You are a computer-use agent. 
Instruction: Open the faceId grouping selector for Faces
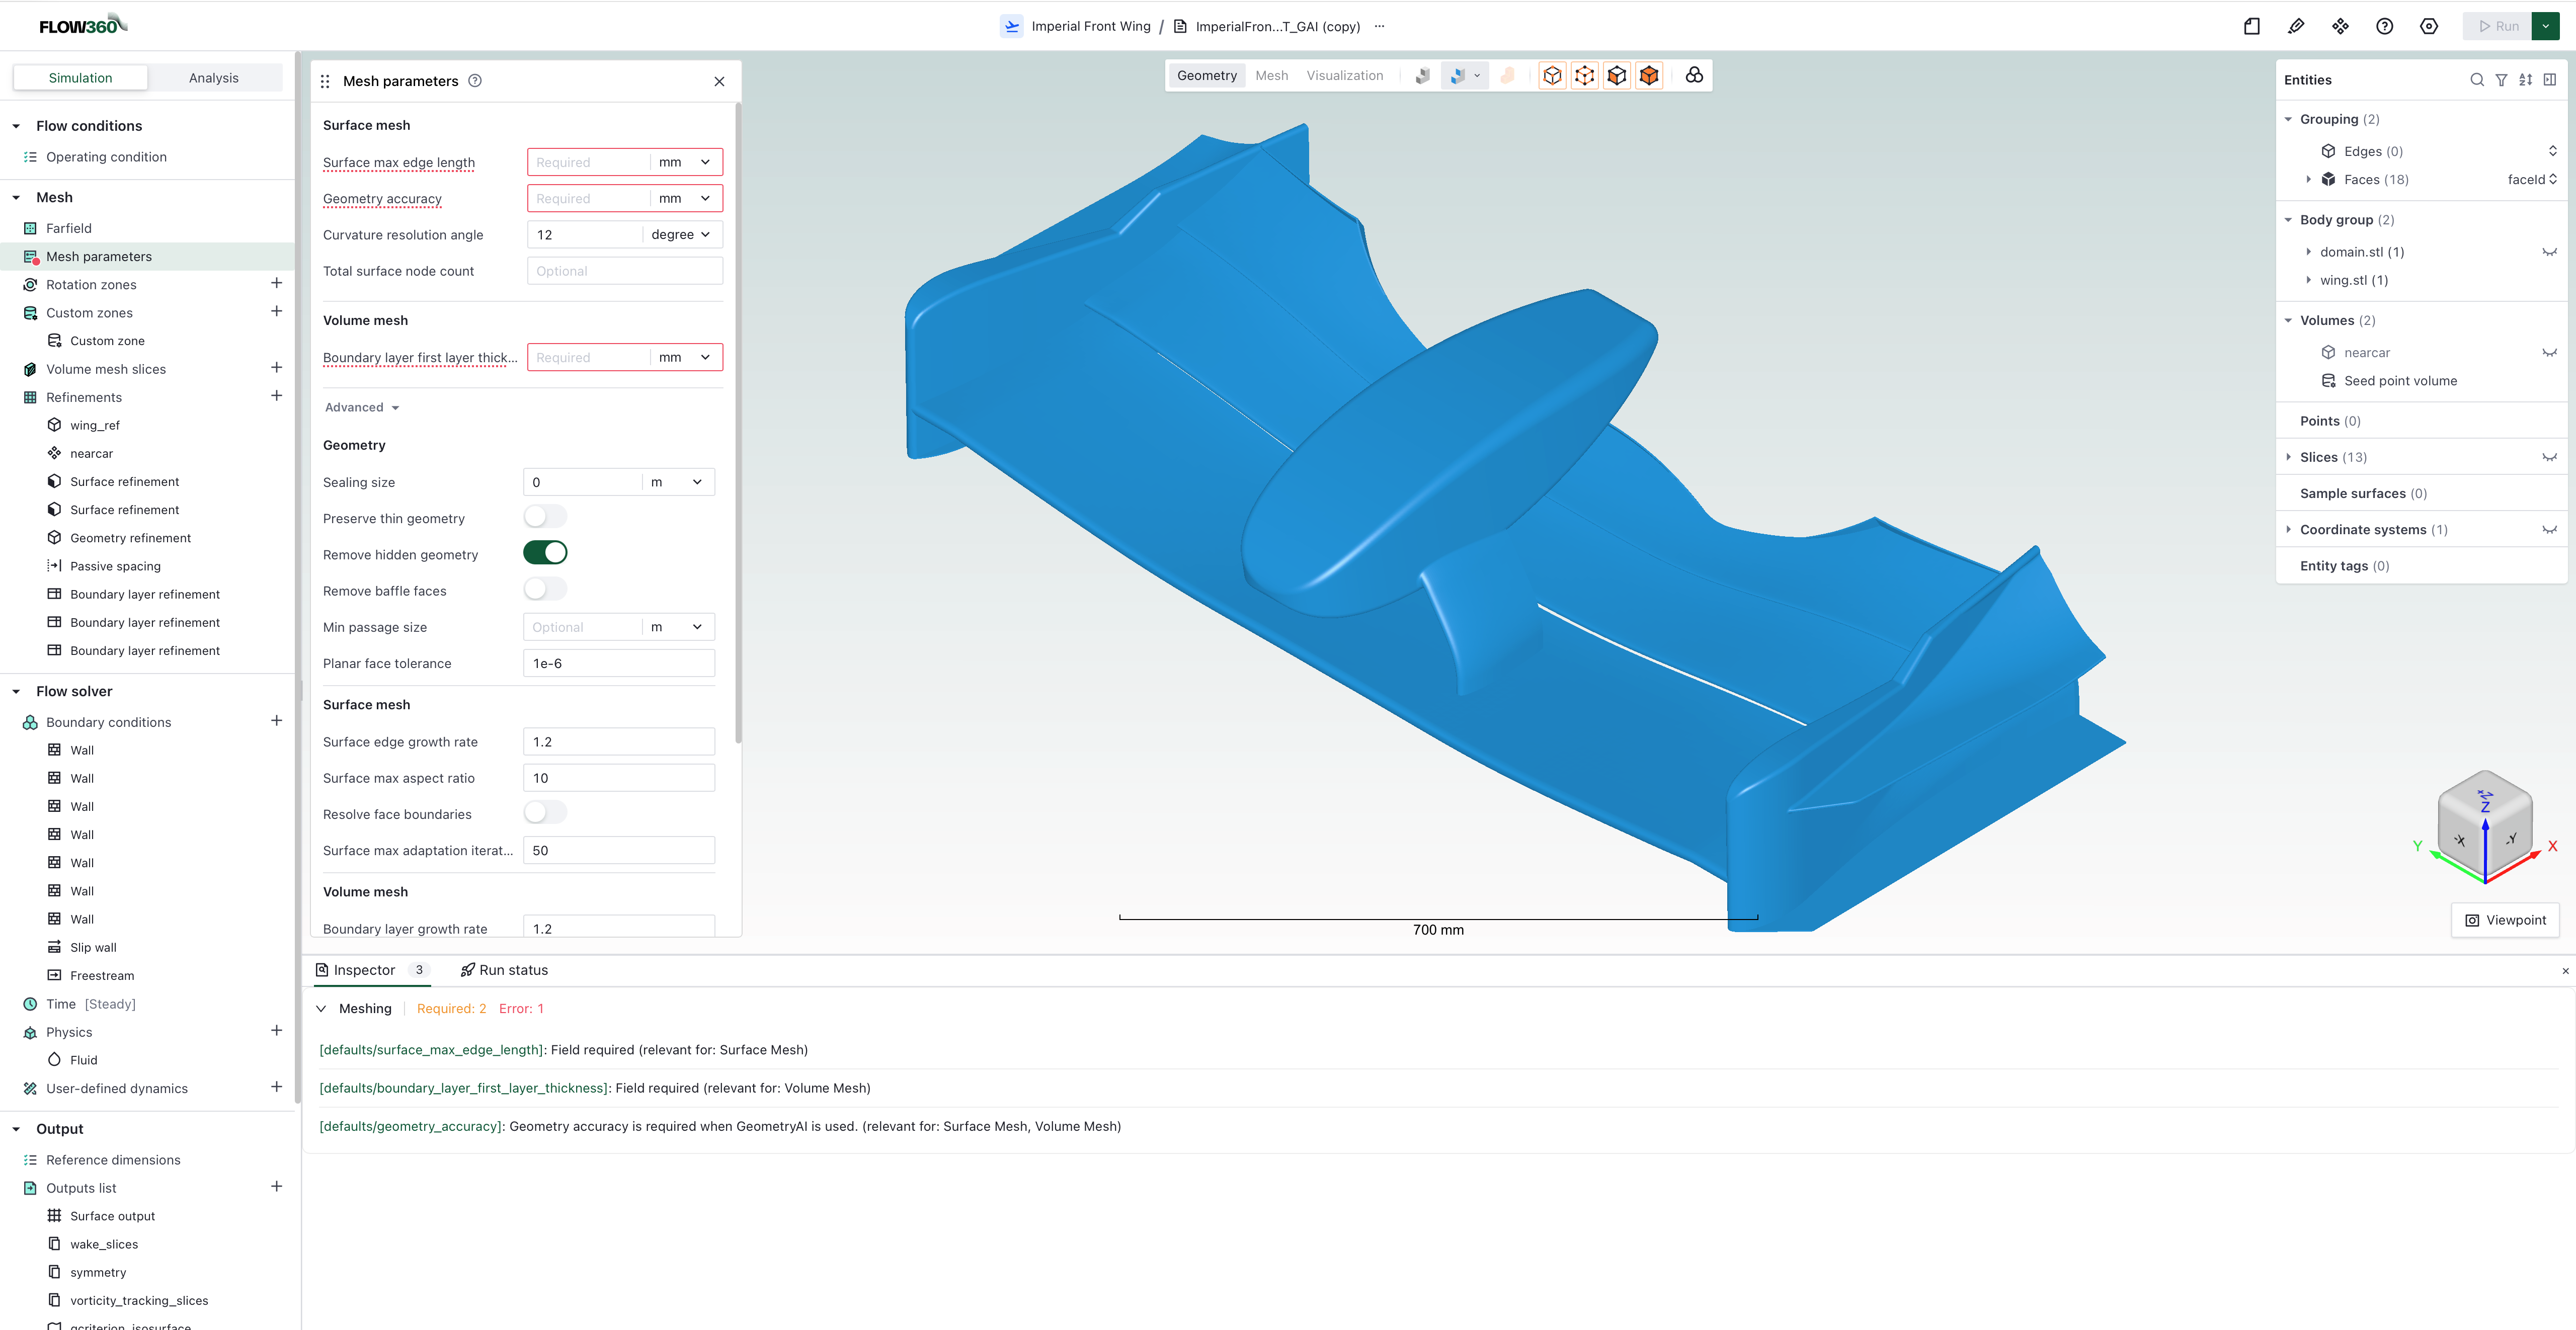coord(2532,180)
